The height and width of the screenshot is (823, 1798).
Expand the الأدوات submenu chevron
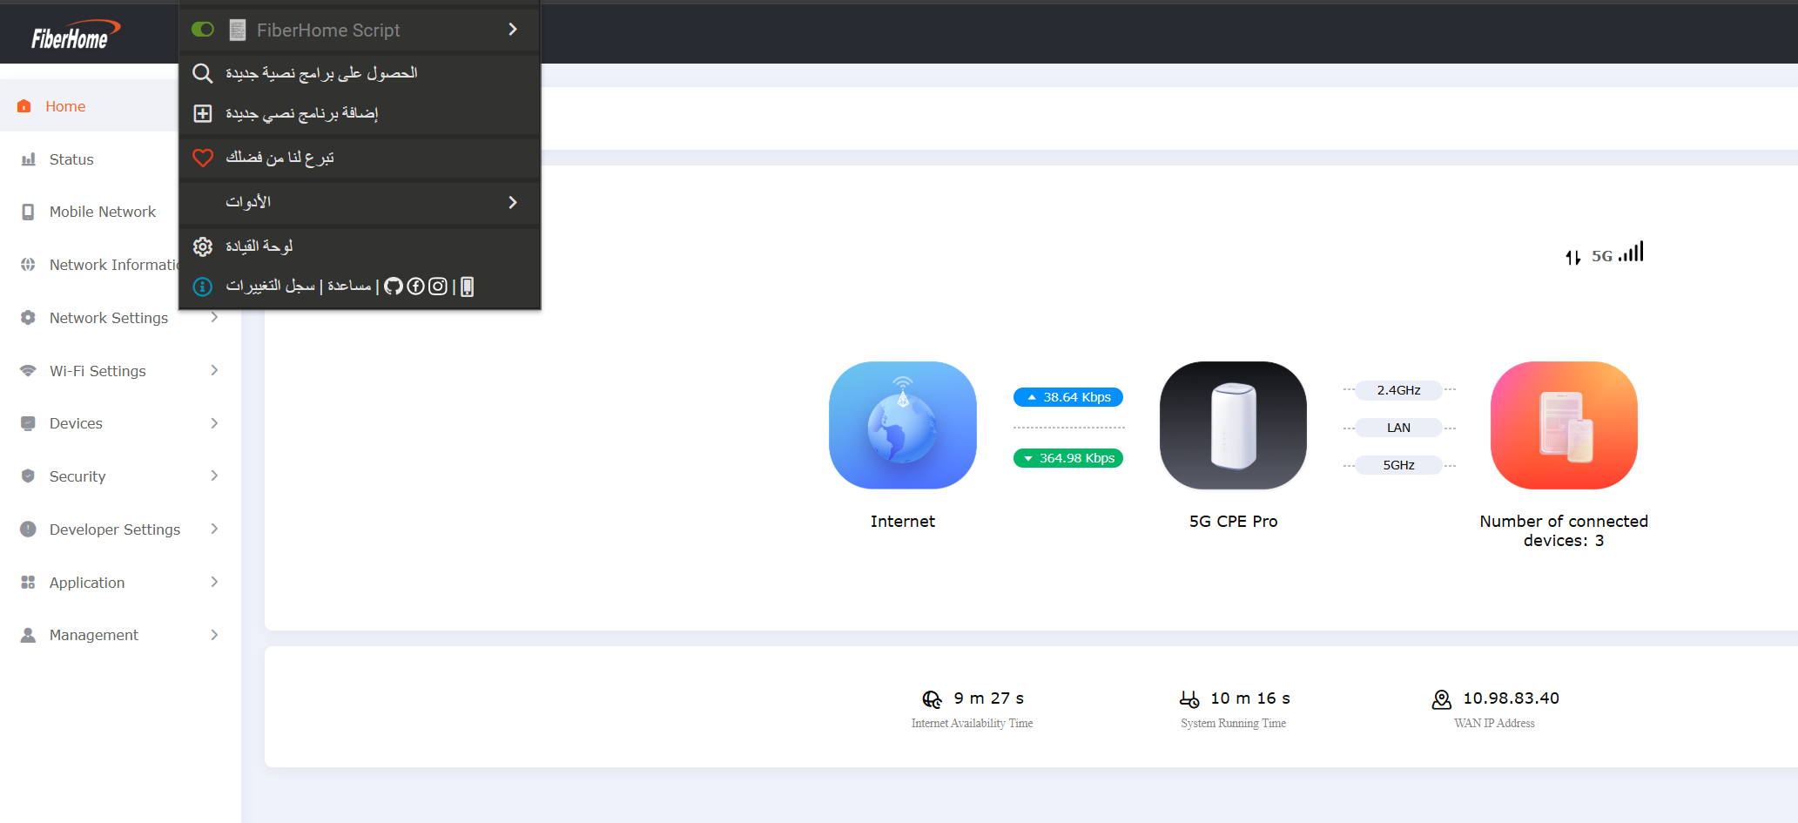[513, 202]
